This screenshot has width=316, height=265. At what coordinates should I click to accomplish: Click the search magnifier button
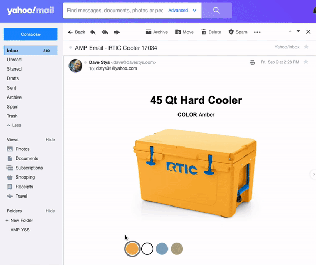(216, 11)
